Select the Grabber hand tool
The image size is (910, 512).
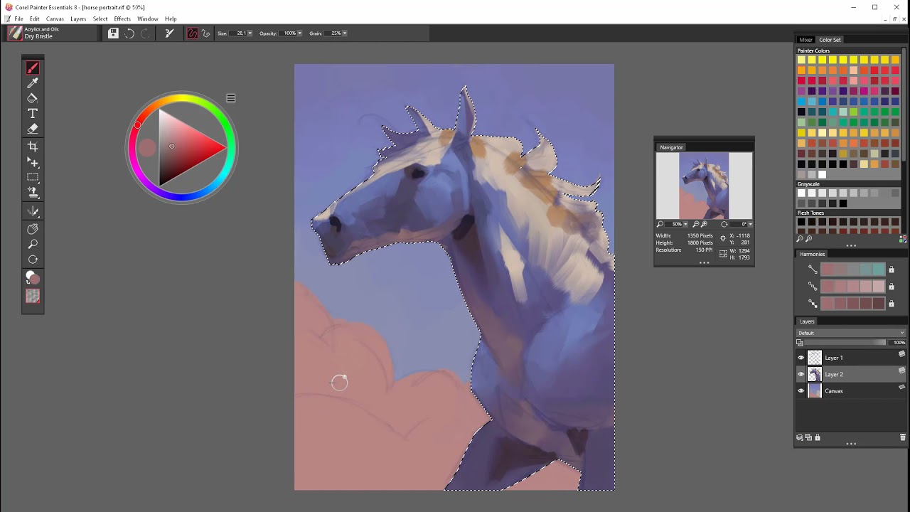click(x=33, y=229)
